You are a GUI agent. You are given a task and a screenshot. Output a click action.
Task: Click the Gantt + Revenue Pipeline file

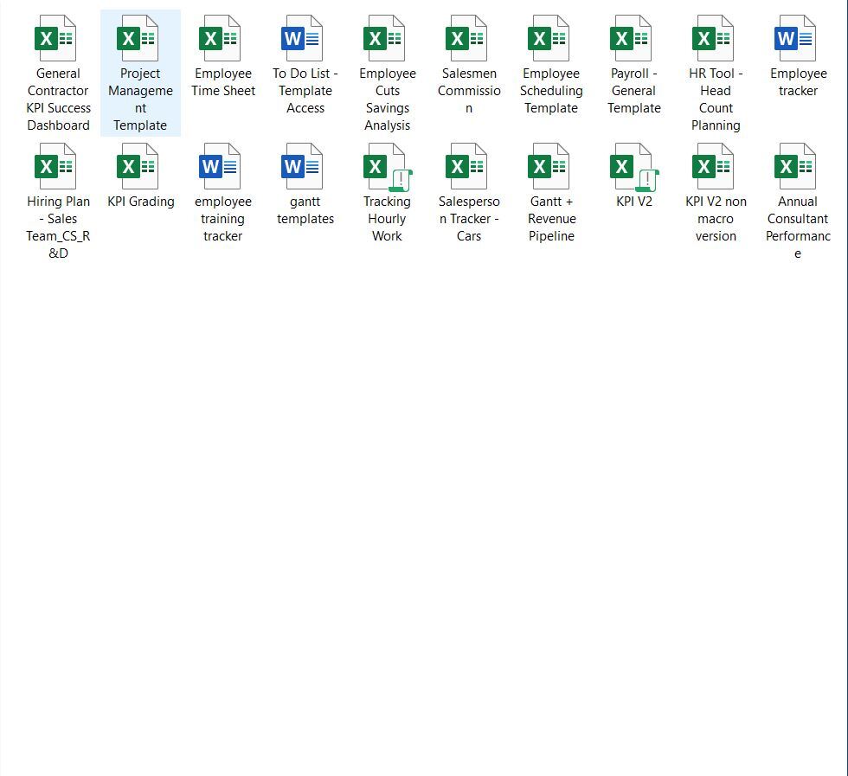coord(551,167)
